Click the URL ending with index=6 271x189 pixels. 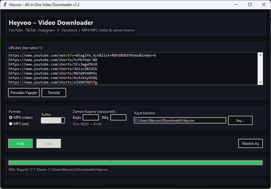[x=82, y=55]
